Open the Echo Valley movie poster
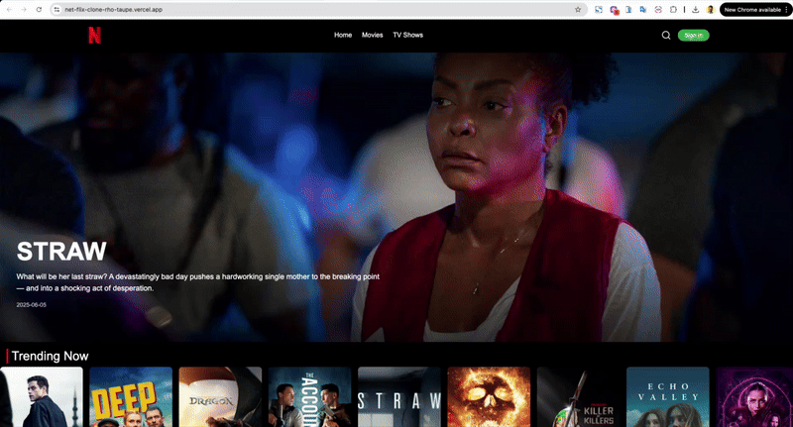The width and height of the screenshot is (793, 427). pos(668,397)
